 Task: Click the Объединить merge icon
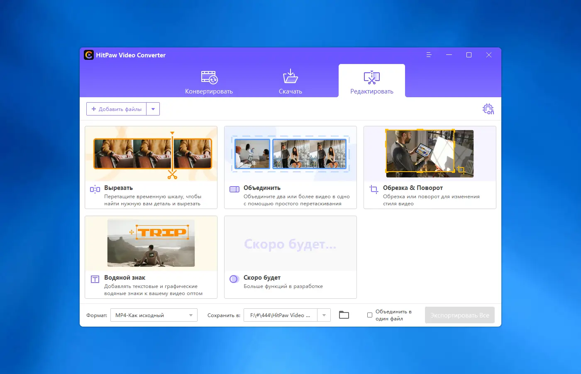[234, 189]
